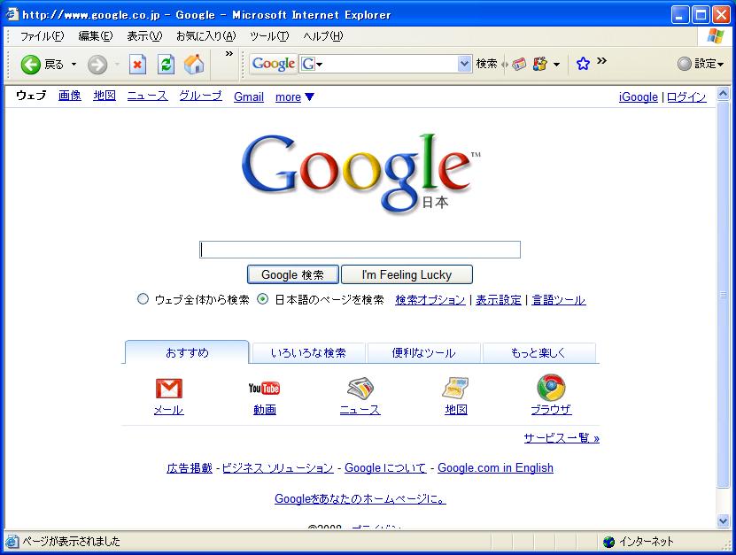This screenshot has width=736, height=555.
Task: Refresh the page with green arrows icon
Action: coord(166,65)
